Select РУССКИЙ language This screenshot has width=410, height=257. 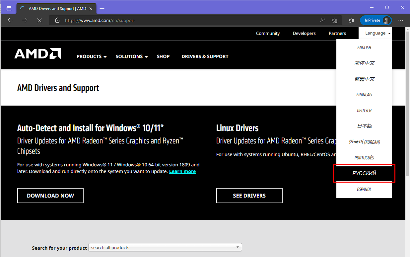[364, 173]
